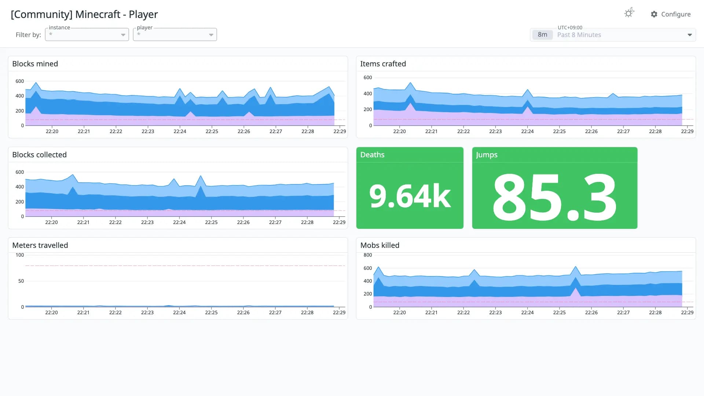
Task: Select the Meters travelled panel title
Action: (40, 245)
